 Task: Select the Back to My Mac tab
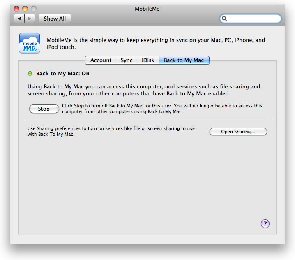184,60
